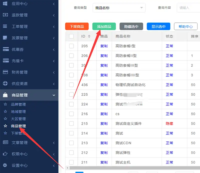Select the checkbox for product 216 cs
Viewport: 200px width, 173px height.
click(x=71, y=114)
